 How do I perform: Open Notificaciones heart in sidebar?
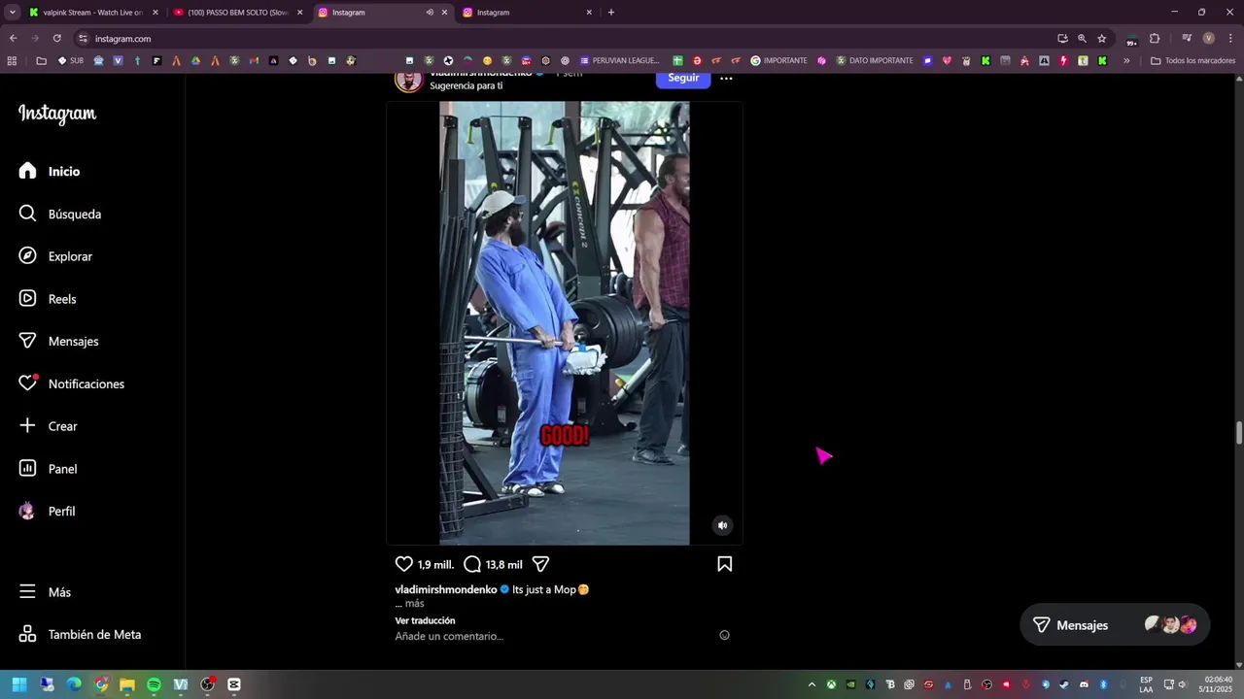72,383
